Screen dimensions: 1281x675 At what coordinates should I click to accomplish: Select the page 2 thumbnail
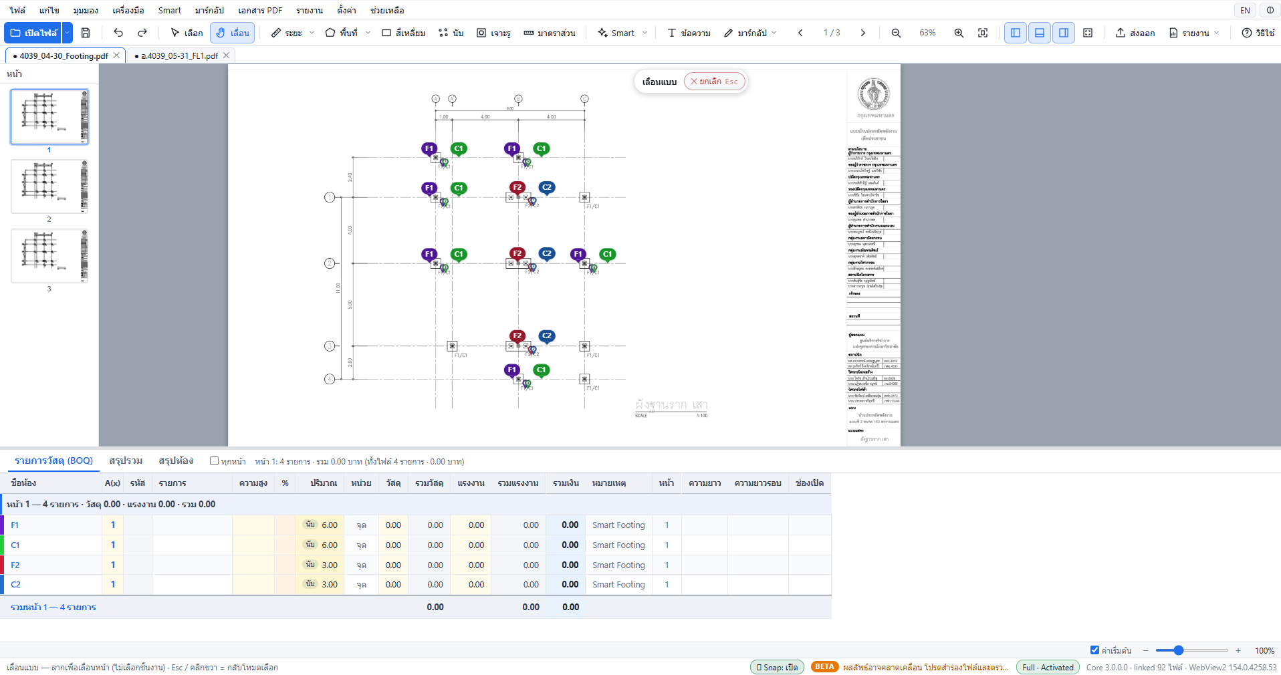click(49, 186)
